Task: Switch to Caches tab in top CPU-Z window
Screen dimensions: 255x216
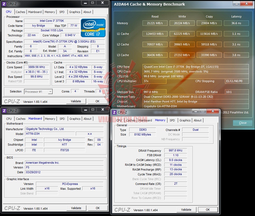Action: point(20,12)
